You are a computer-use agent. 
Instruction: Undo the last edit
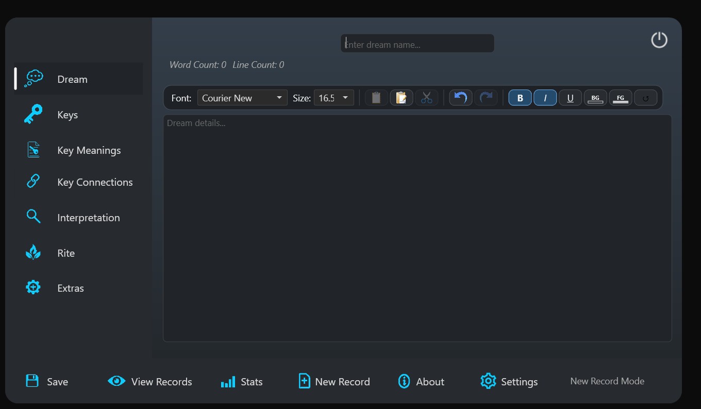(461, 98)
